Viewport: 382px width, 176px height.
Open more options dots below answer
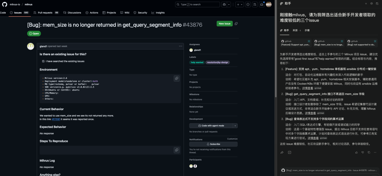pos(375,152)
